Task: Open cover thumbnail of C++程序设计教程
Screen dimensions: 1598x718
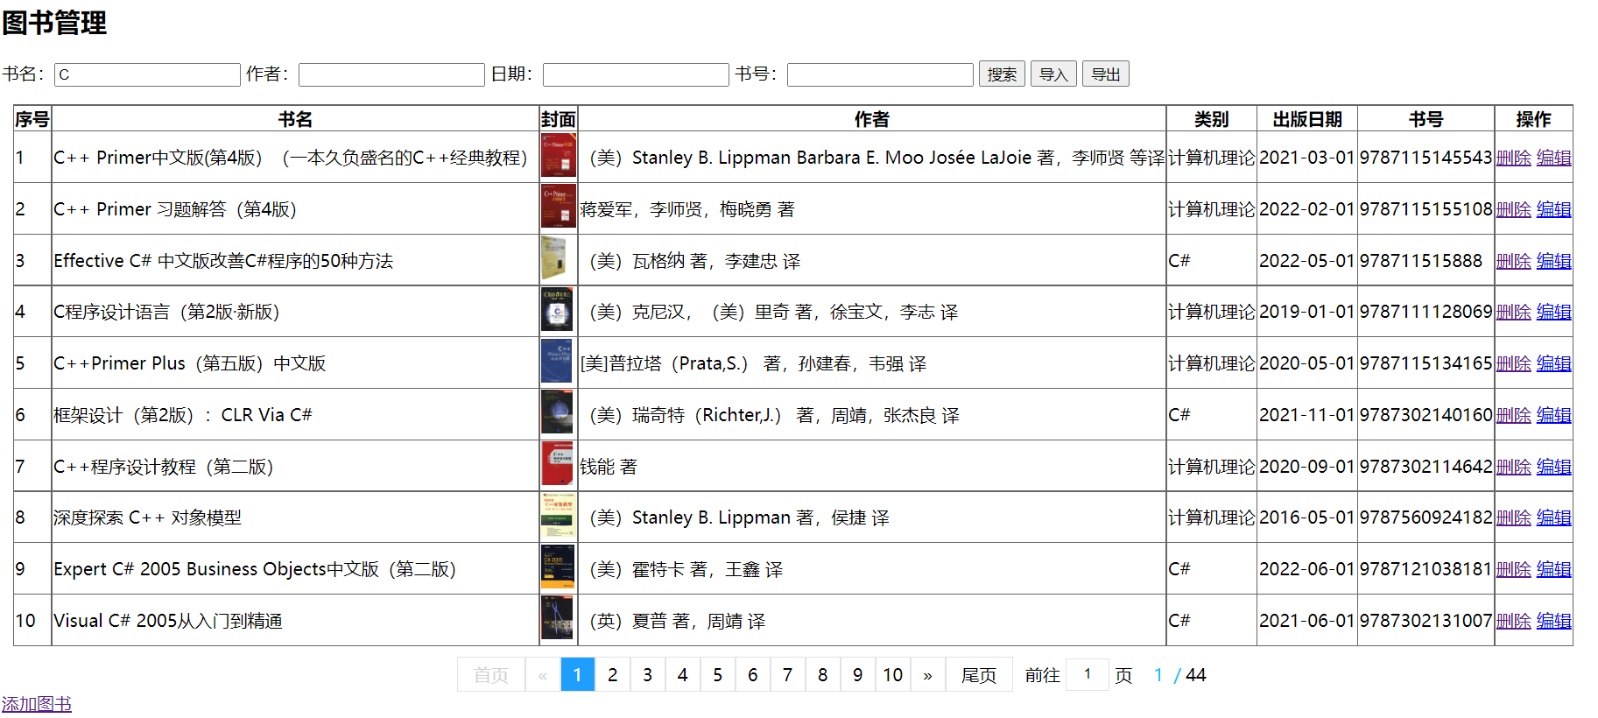Action: pos(557,465)
